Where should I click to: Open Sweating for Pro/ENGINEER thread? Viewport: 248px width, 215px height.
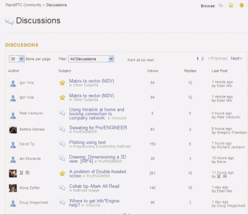coord(98,127)
